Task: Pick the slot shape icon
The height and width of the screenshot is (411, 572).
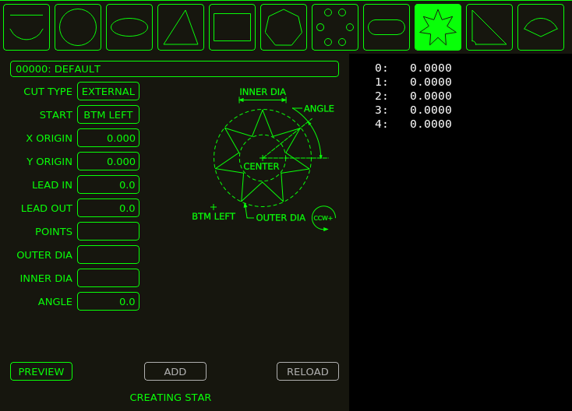Action: coord(387,27)
